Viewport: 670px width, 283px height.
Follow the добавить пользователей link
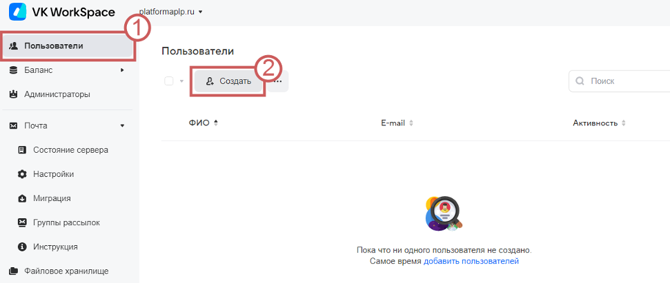(471, 261)
